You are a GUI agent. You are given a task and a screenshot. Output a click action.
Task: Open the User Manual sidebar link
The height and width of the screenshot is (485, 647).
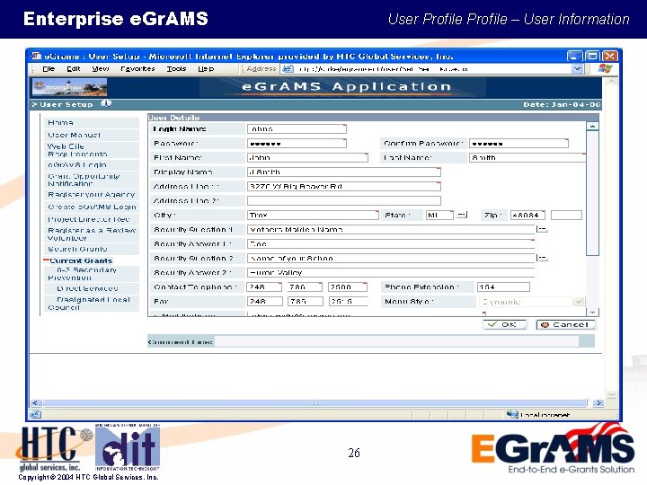(x=74, y=135)
